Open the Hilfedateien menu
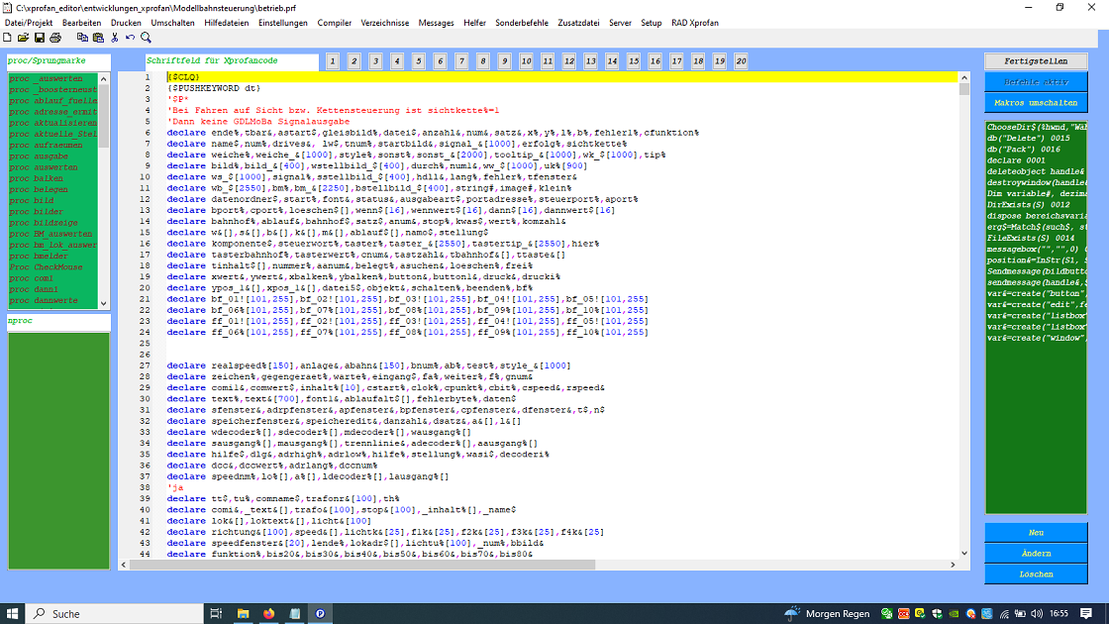 (x=227, y=23)
